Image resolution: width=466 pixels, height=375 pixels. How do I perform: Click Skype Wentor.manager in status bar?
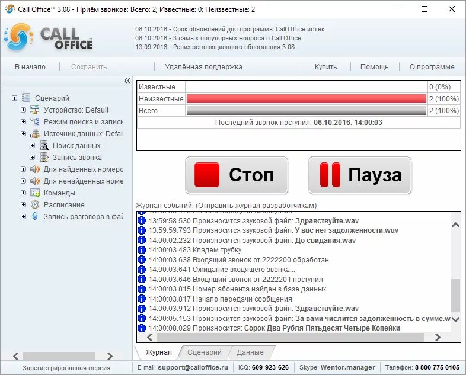337,367
